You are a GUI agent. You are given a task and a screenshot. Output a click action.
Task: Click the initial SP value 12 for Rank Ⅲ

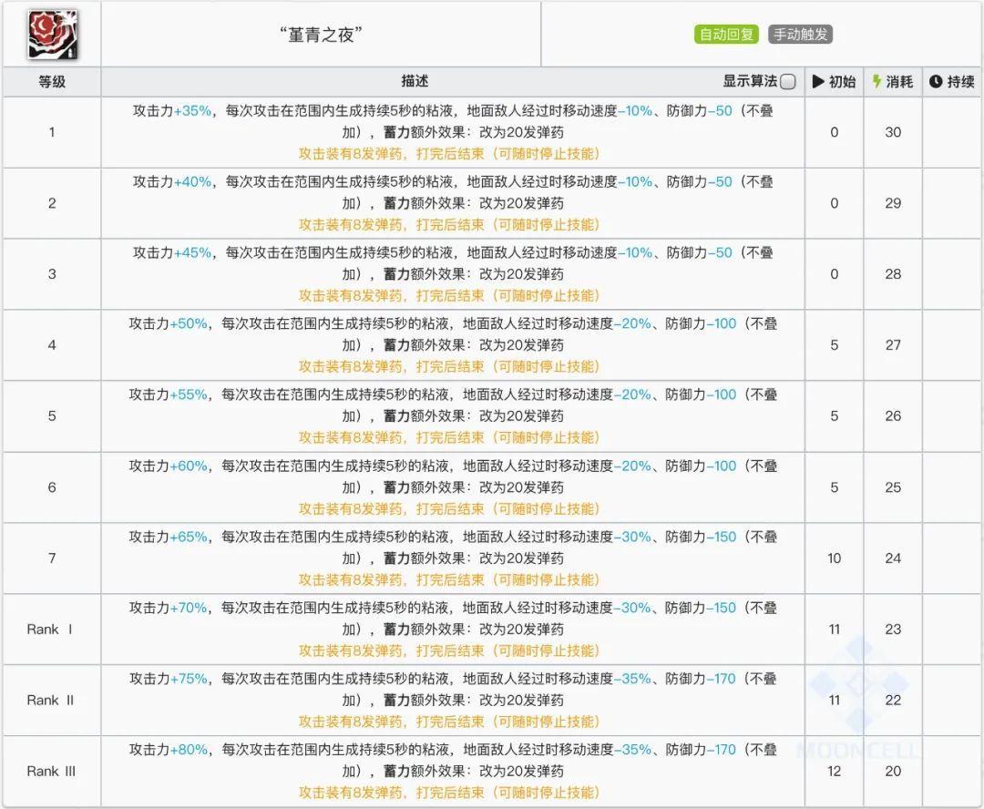pyautogui.click(x=835, y=771)
